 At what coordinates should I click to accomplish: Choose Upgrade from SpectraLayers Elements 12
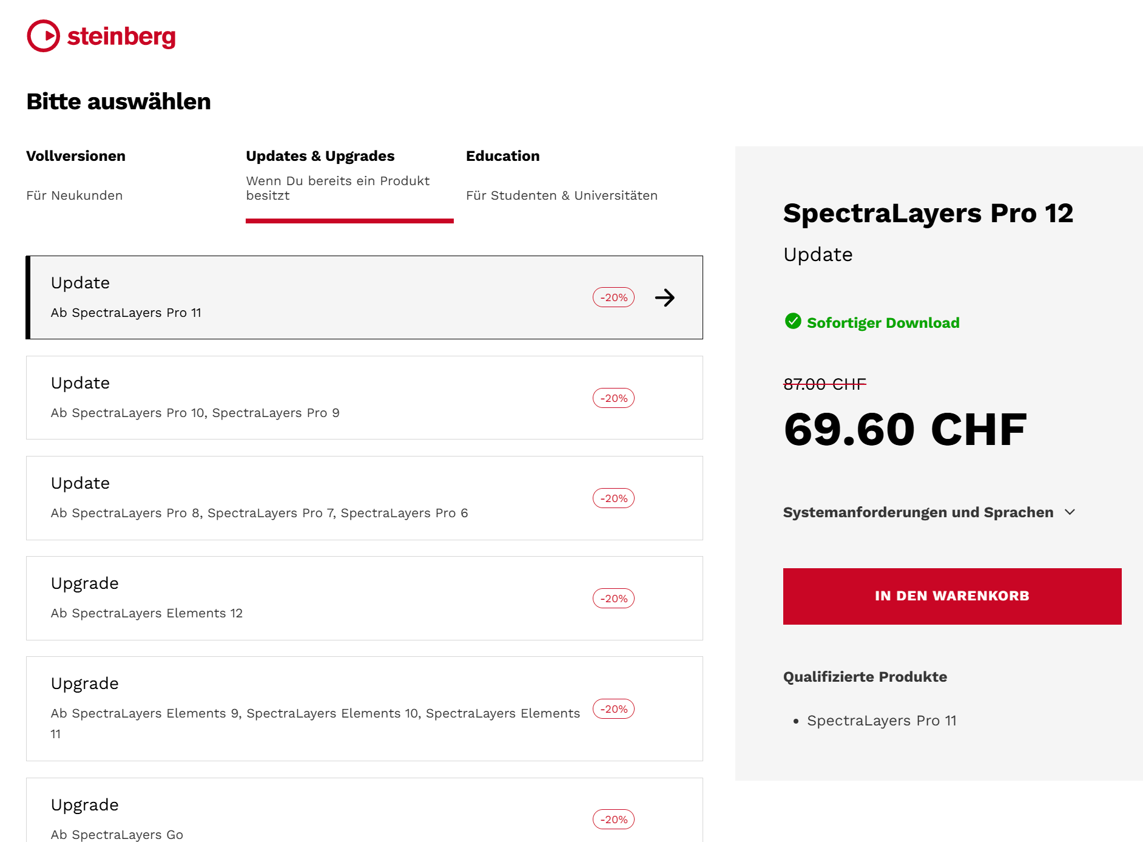[364, 598]
